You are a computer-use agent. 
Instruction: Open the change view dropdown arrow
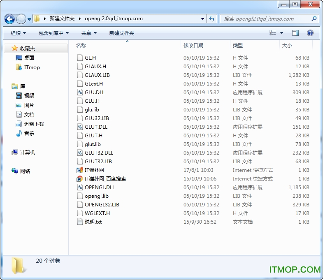[282, 33]
